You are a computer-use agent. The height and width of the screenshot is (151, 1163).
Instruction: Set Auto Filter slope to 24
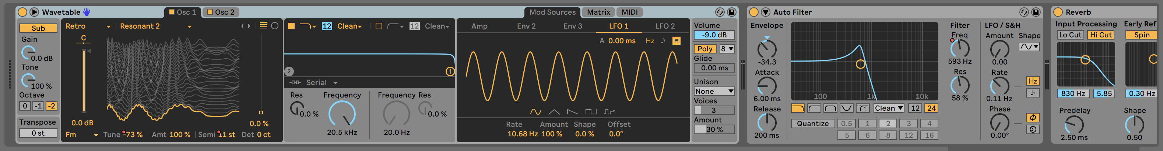(931, 108)
